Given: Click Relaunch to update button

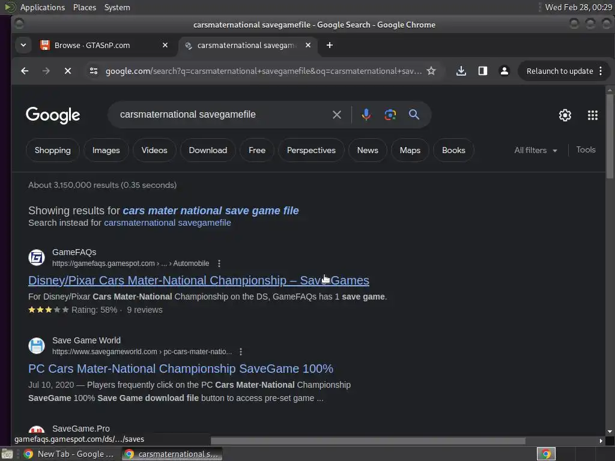Looking at the screenshot, I should (559, 71).
